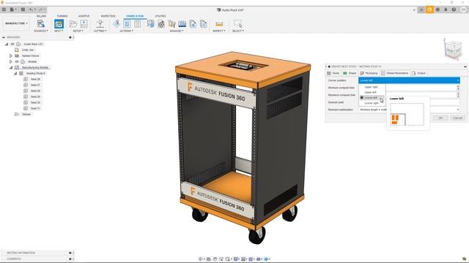Viewport: 469px width, 263px height.
Task: Click the Redo arrow
Action: click(41, 9)
